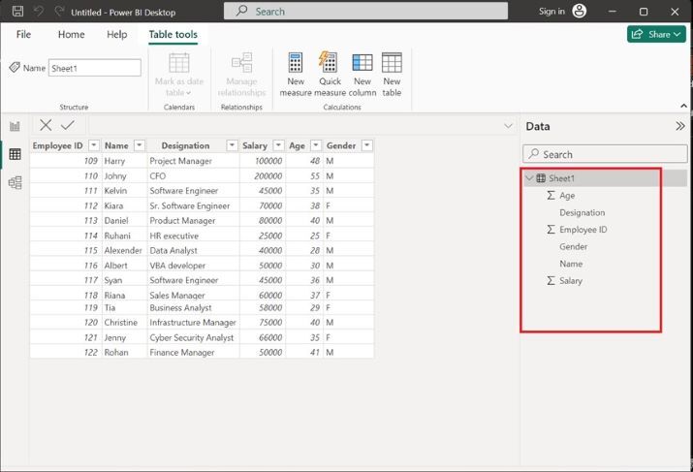Click the Save icon in title bar
Screen dimensions: 693x472
tap(17, 11)
